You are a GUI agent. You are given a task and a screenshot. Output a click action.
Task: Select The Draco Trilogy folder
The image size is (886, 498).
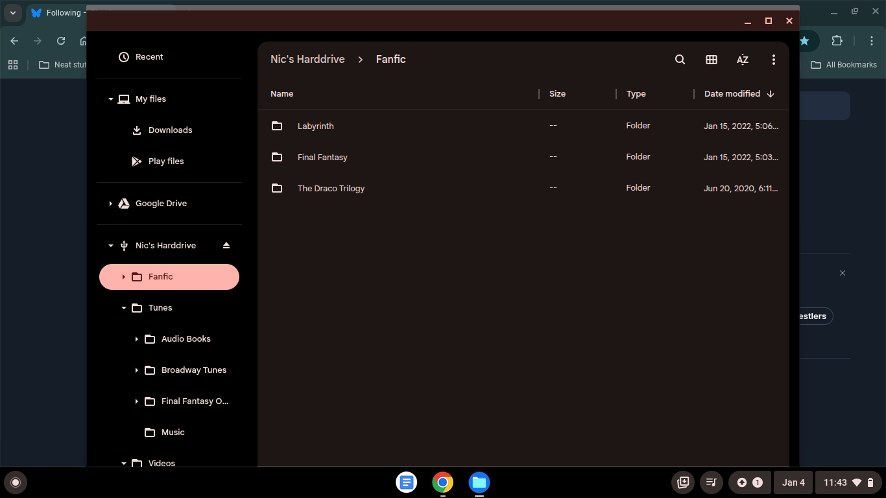point(331,189)
